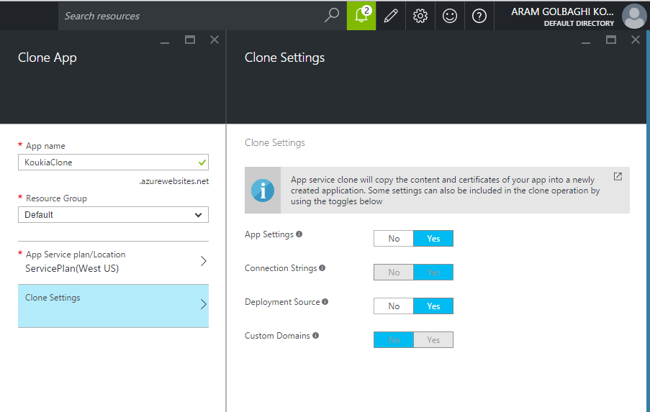Click the smiley feedback icon
The image size is (650, 412).
coord(450,16)
